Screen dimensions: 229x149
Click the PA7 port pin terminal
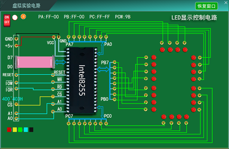point(69,37)
